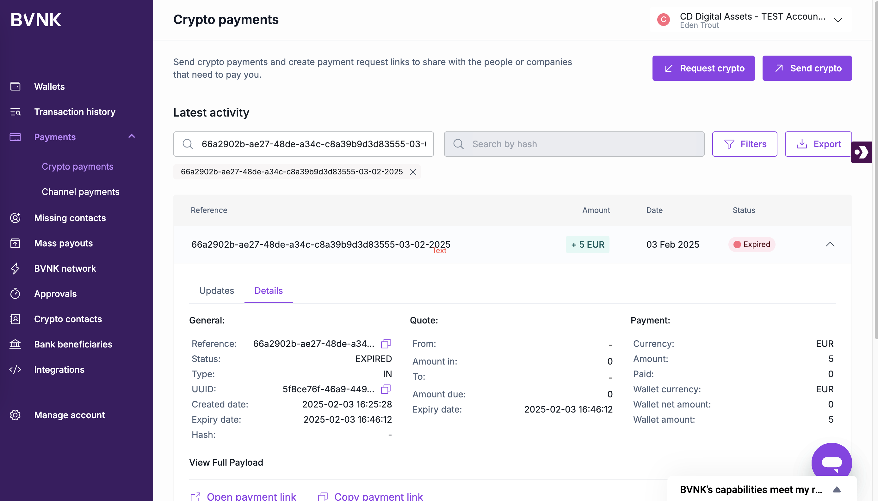Image resolution: width=878 pixels, height=501 pixels.
Task: Click Search by hash input field
Action: [574, 144]
